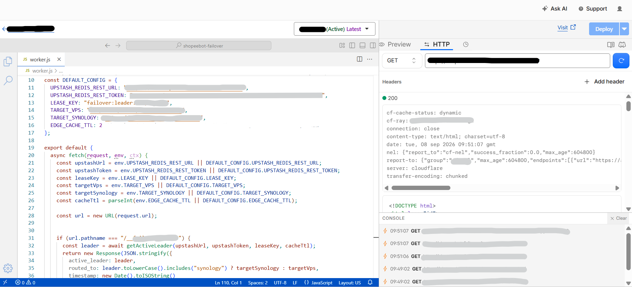The width and height of the screenshot is (632, 287).
Task: Close the worker.js tab
Action: tap(59, 59)
